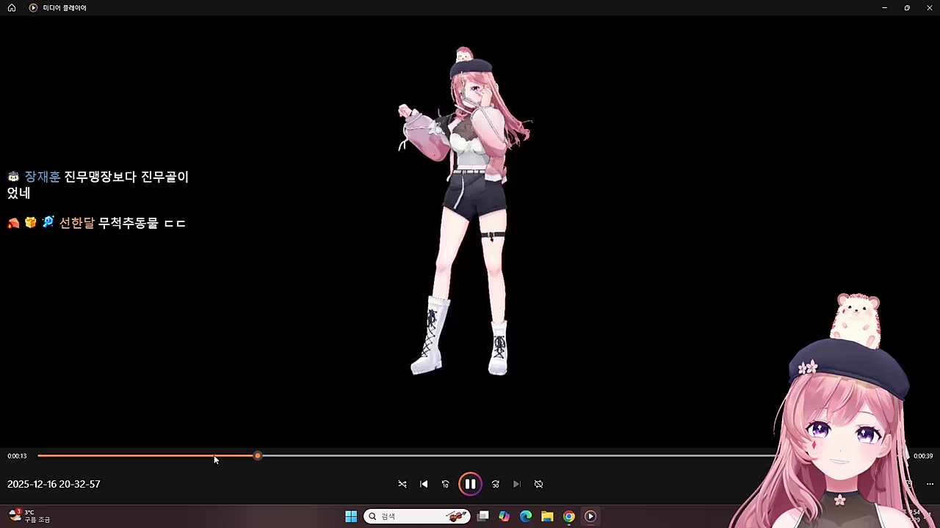Switch to Google Chrome on the taskbar
940x528 pixels.
(568, 516)
